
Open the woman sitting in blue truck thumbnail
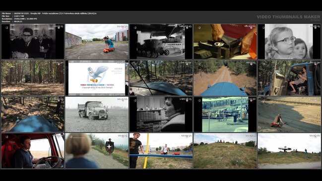coord(289,78)
